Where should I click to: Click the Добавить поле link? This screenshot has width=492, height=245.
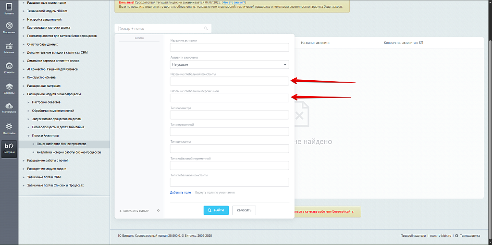click(x=181, y=193)
